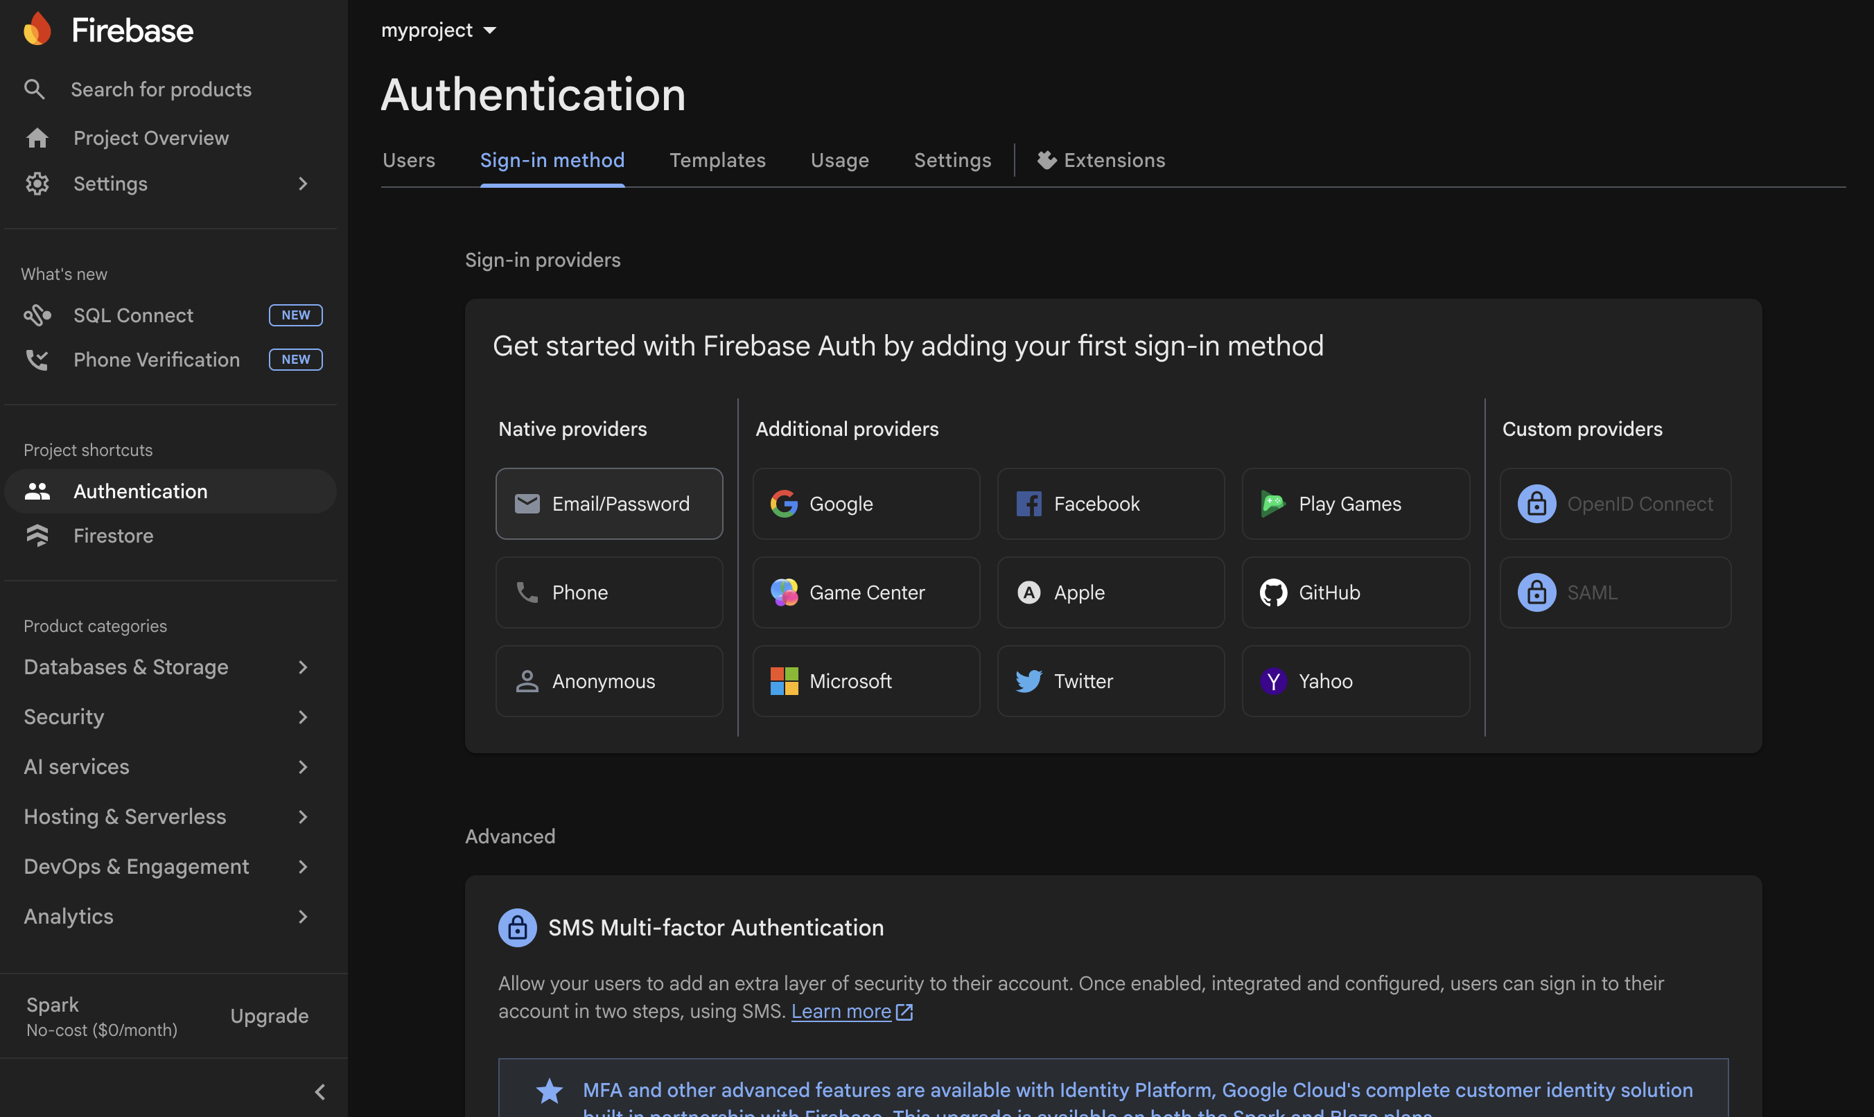The height and width of the screenshot is (1117, 1874).
Task: Click the OpenID Connect lock icon
Action: [x=1536, y=504]
